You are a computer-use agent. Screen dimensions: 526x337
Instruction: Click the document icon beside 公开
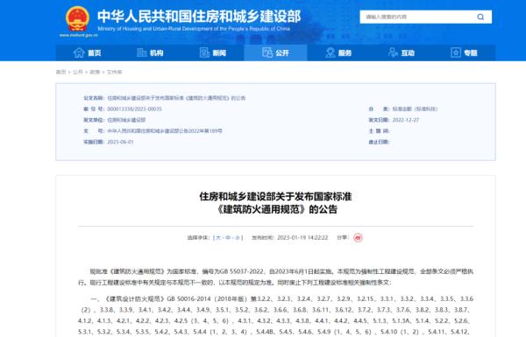coord(267,53)
